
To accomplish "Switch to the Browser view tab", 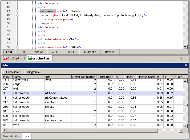I will point(110,52).
